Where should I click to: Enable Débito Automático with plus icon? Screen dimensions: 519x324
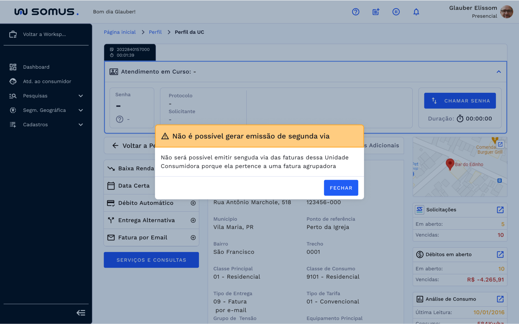pyautogui.click(x=193, y=203)
